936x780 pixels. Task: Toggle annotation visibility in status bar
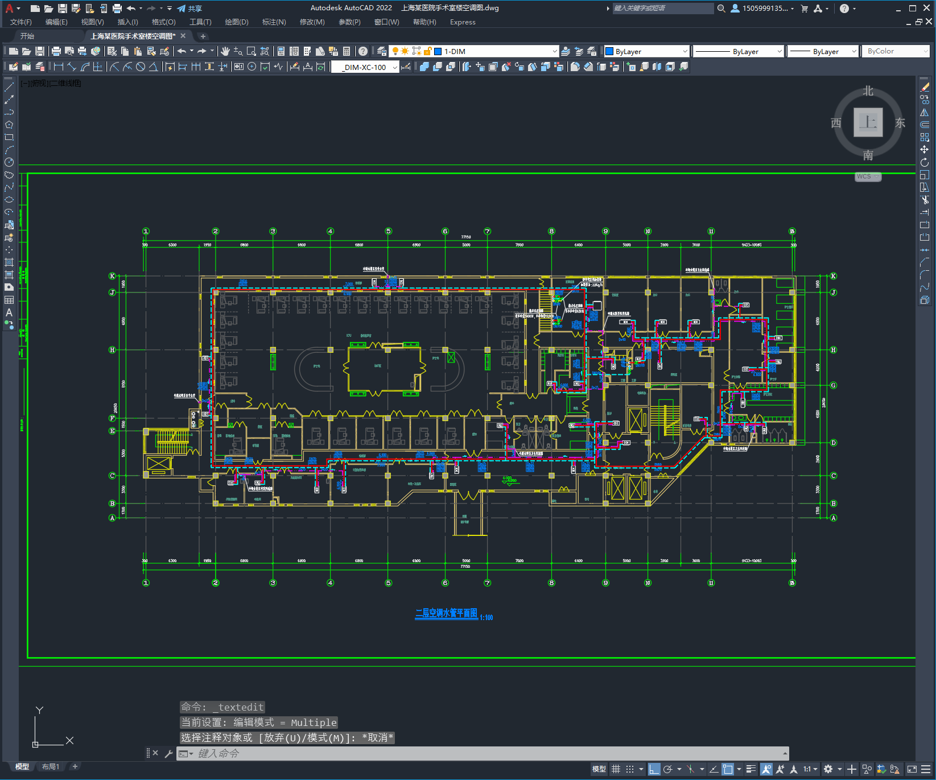766,769
